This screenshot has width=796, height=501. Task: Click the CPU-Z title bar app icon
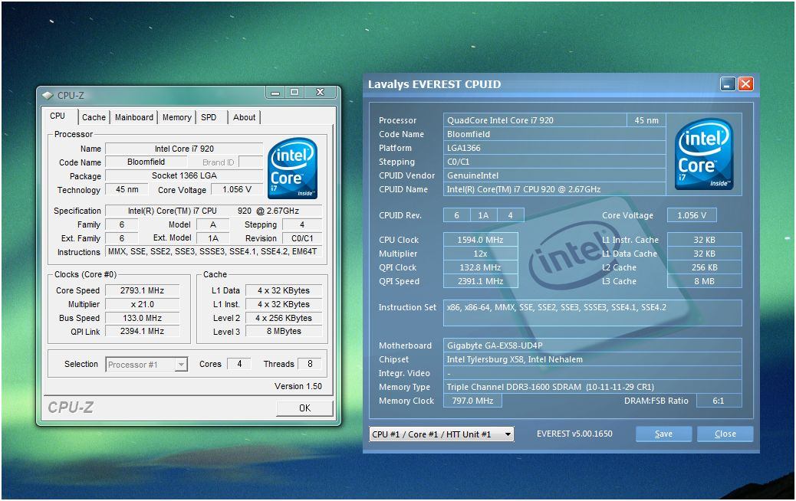point(48,95)
